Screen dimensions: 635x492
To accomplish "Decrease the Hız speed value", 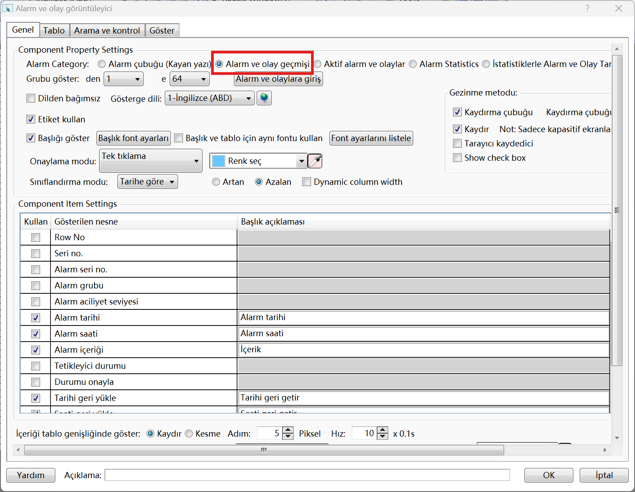I will pyautogui.click(x=383, y=437).
